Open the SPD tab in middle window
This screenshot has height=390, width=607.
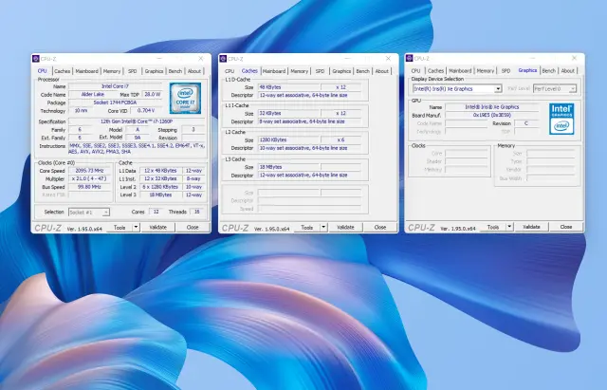(320, 70)
